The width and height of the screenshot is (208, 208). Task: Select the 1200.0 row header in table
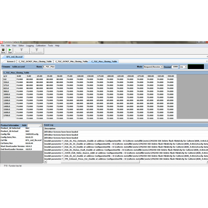(x=7, y=100)
